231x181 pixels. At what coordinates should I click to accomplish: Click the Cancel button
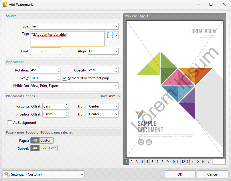pyautogui.click(x=212, y=174)
